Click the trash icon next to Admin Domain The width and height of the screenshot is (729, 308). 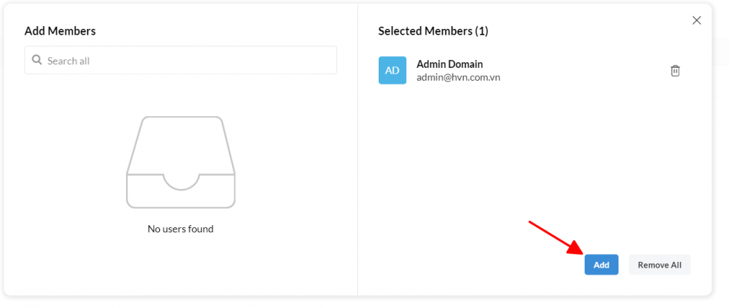[x=675, y=71]
